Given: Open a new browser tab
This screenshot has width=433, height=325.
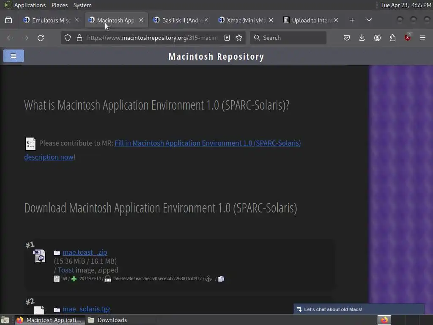Looking at the screenshot, I should coord(352,20).
